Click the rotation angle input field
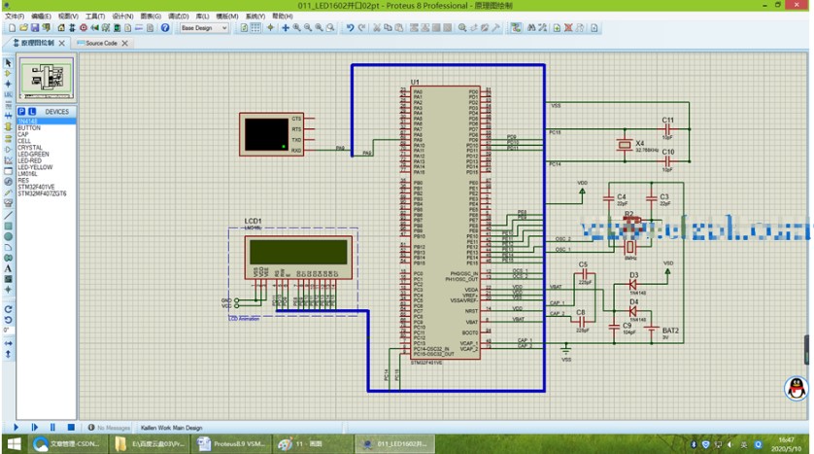This screenshot has height=454, width=814. [x=8, y=331]
